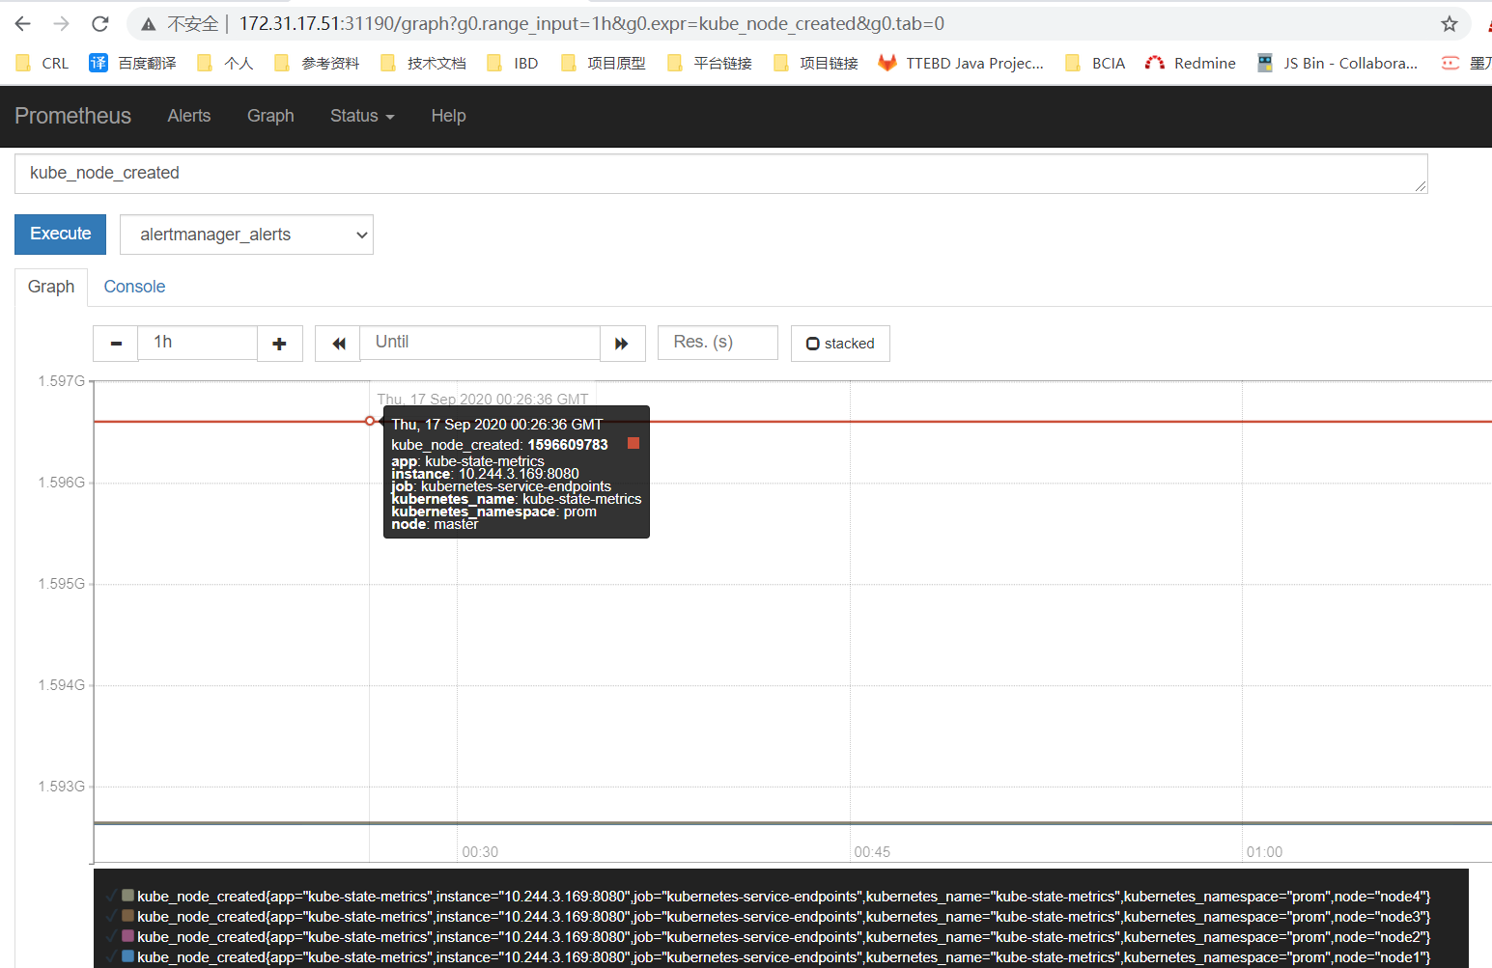Click the blue color swatch beside node1 series
1492x968 pixels.
pos(127,956)
